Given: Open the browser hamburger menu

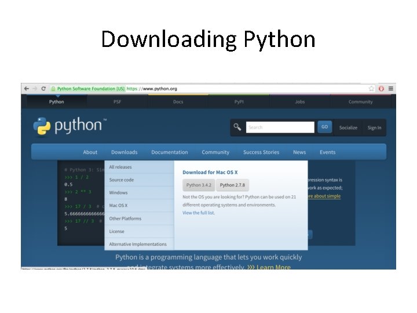Looking at the screenshot, I should [391, 89].
